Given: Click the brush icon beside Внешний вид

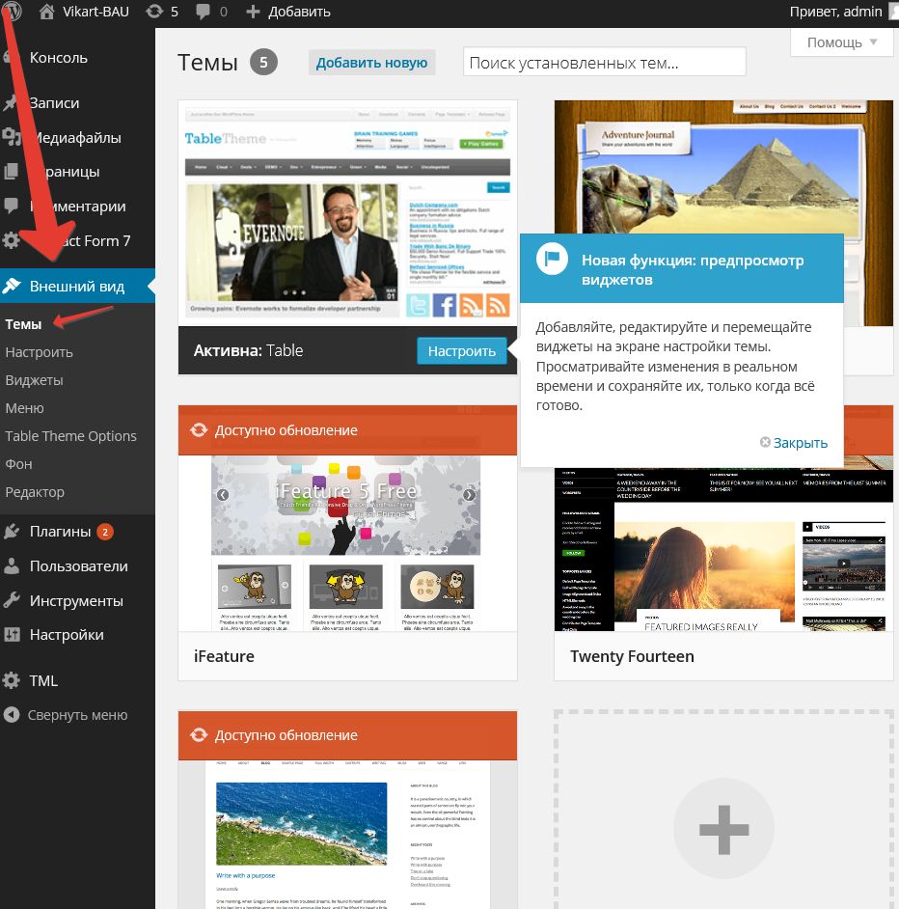Looking at the screenshot, I should pyautogui.click(x=12, y=286).
